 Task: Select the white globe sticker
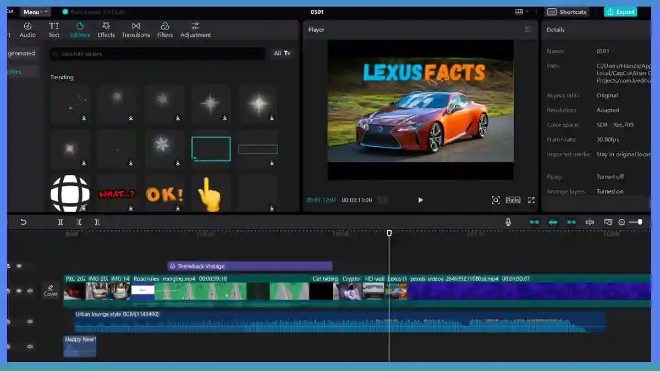coord(70,194)
